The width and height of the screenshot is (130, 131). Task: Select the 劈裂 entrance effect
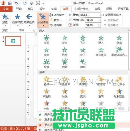[119, 39]
